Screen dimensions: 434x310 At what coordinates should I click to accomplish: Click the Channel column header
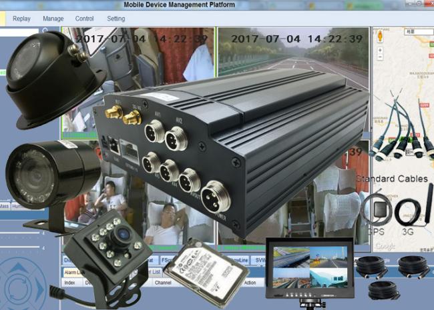163,283
